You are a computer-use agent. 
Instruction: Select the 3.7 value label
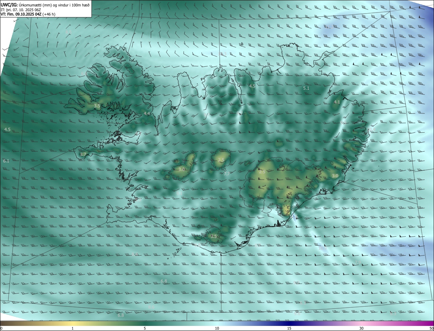click(83, 154)
